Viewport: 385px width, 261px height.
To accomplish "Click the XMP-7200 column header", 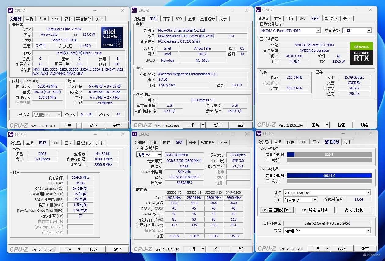I will [x=233, y=192].
